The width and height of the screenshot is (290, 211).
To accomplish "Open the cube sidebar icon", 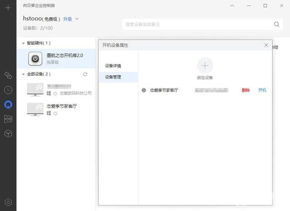I will (x=8, y=133).
